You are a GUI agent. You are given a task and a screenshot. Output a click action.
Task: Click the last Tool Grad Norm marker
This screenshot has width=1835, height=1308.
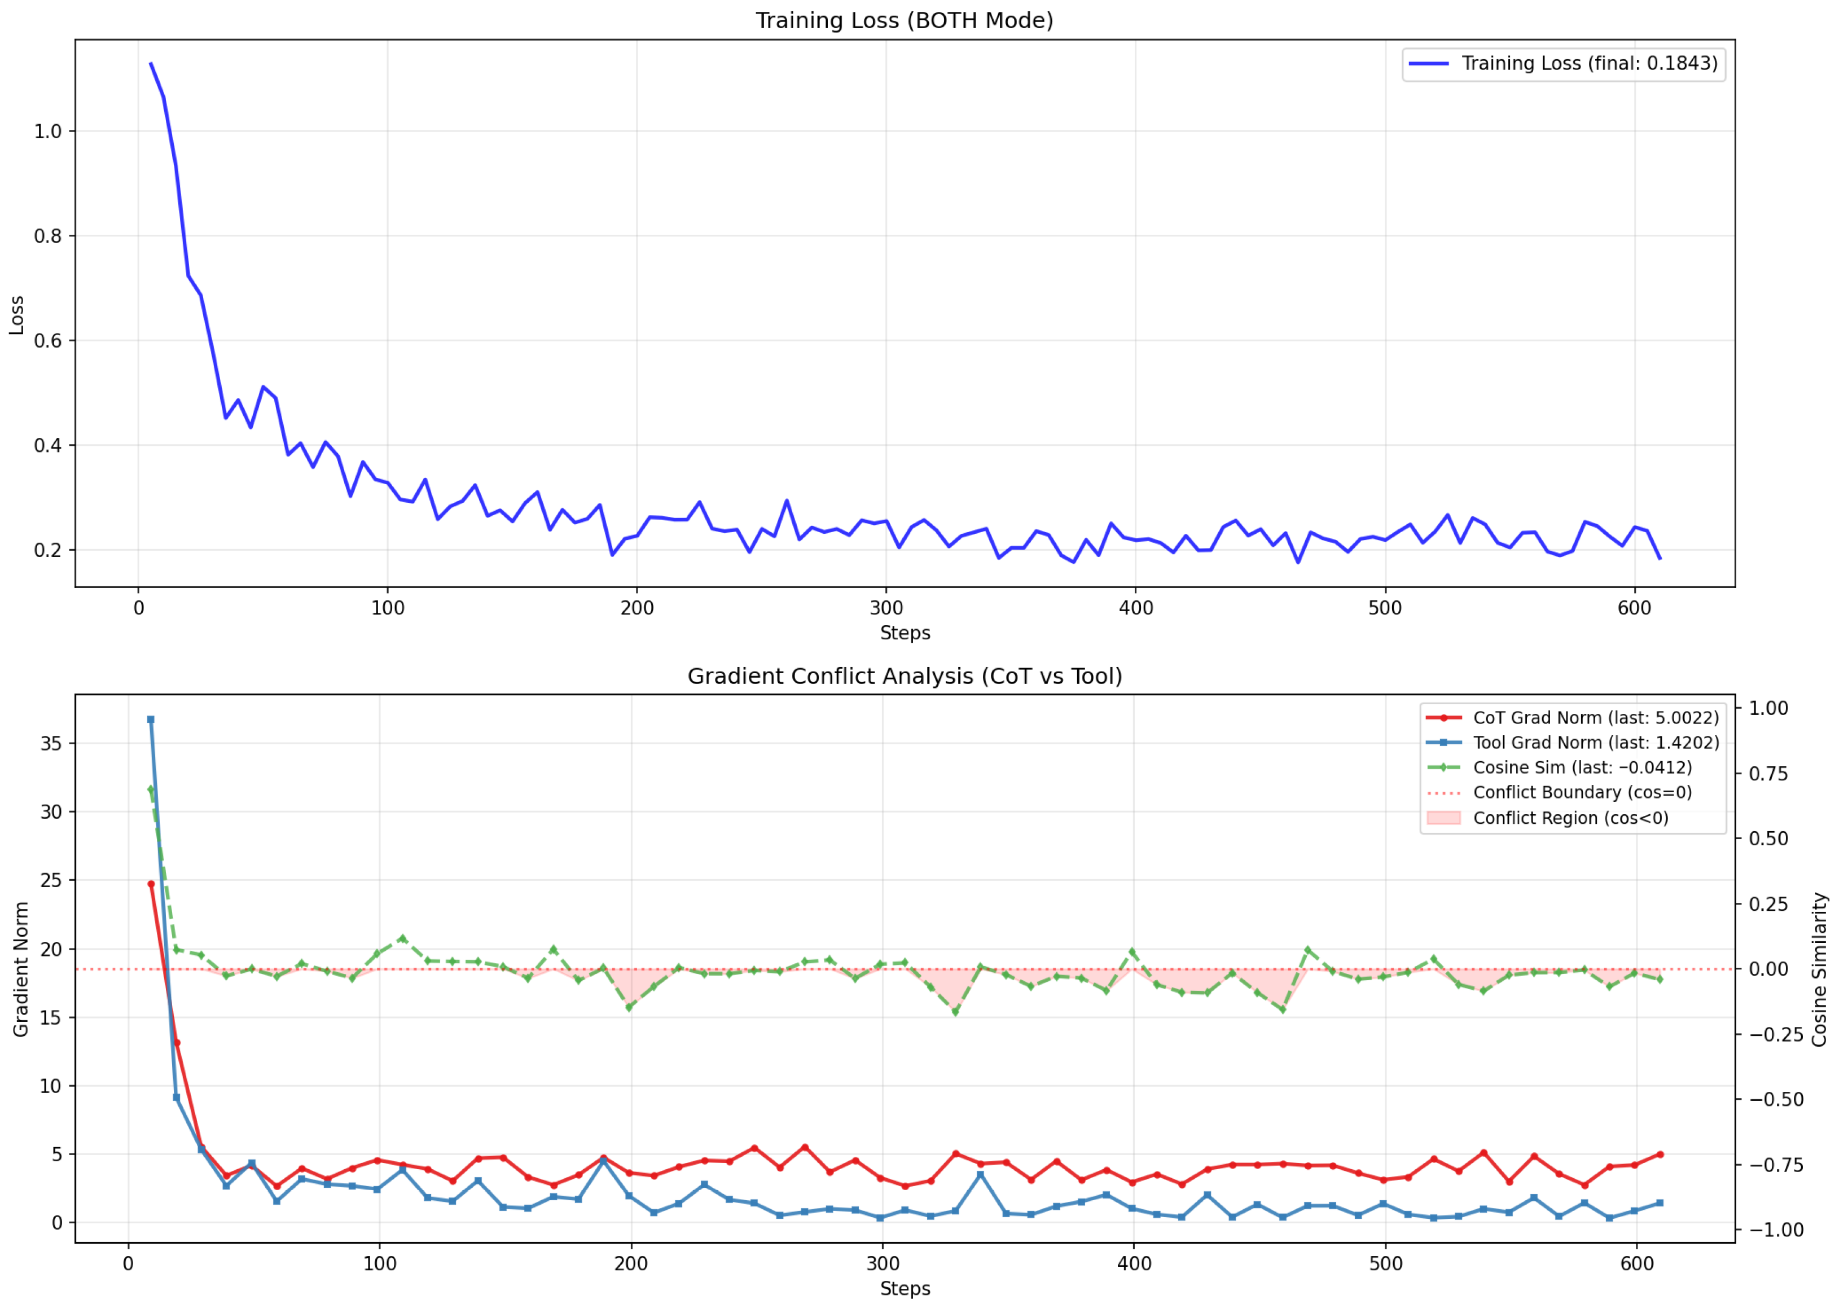pyautogui.click(x=1660, y=1203)
